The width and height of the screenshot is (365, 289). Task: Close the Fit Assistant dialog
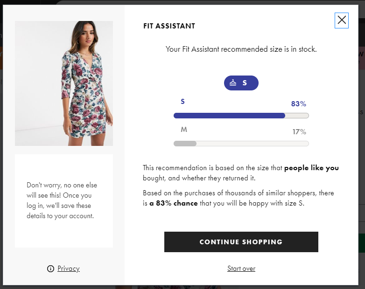coord(342,20)
